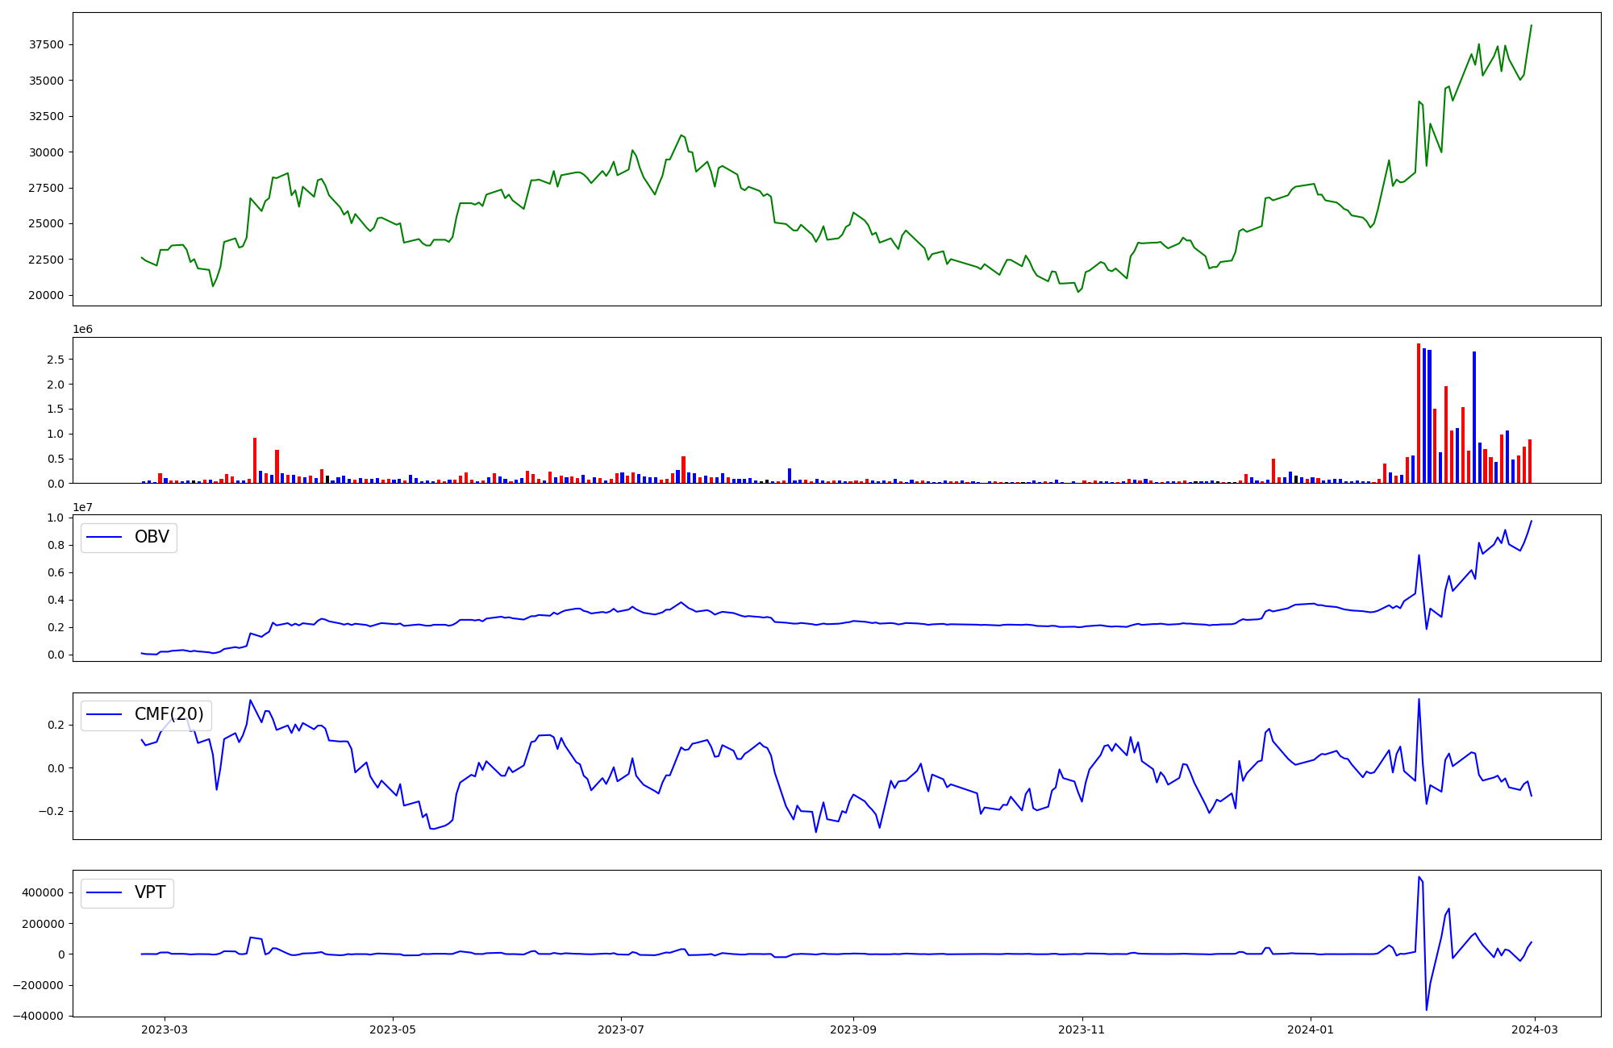1613x1048 pixels.
Task: Click the 2023-11 x-axis date label
Action: click(1082, 1029)
